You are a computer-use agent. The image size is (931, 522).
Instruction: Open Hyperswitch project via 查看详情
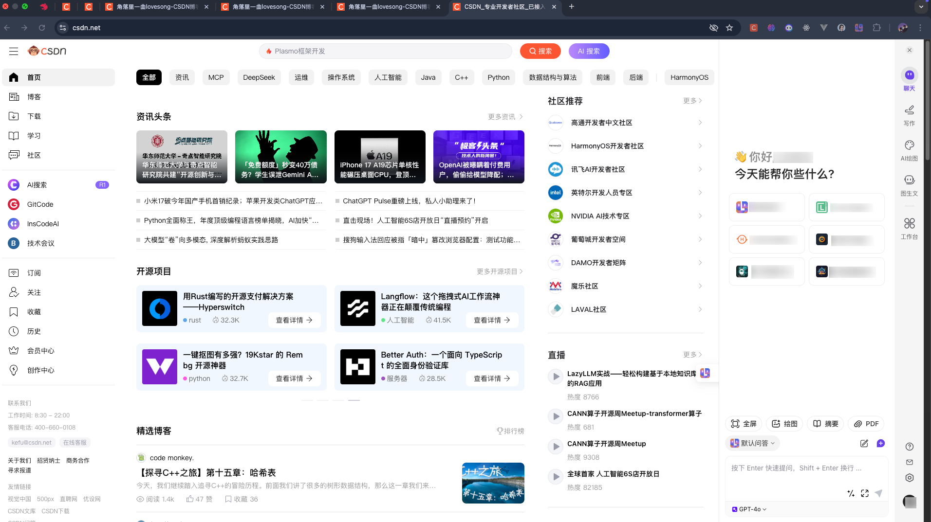(x=294, y=320)
